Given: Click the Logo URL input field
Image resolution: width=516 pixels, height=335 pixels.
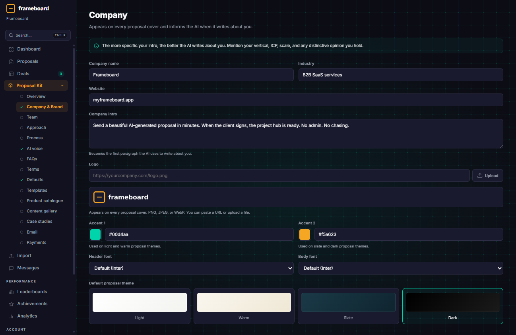Looking at the screenshot, I should click(279, 175).
